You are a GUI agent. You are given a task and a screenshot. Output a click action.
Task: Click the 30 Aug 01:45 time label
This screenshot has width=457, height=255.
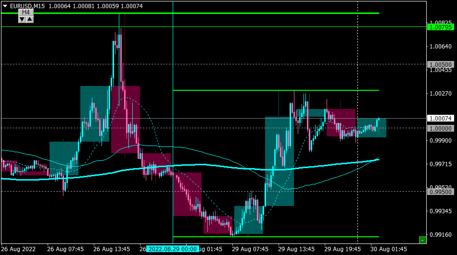[x=389, y=249]
